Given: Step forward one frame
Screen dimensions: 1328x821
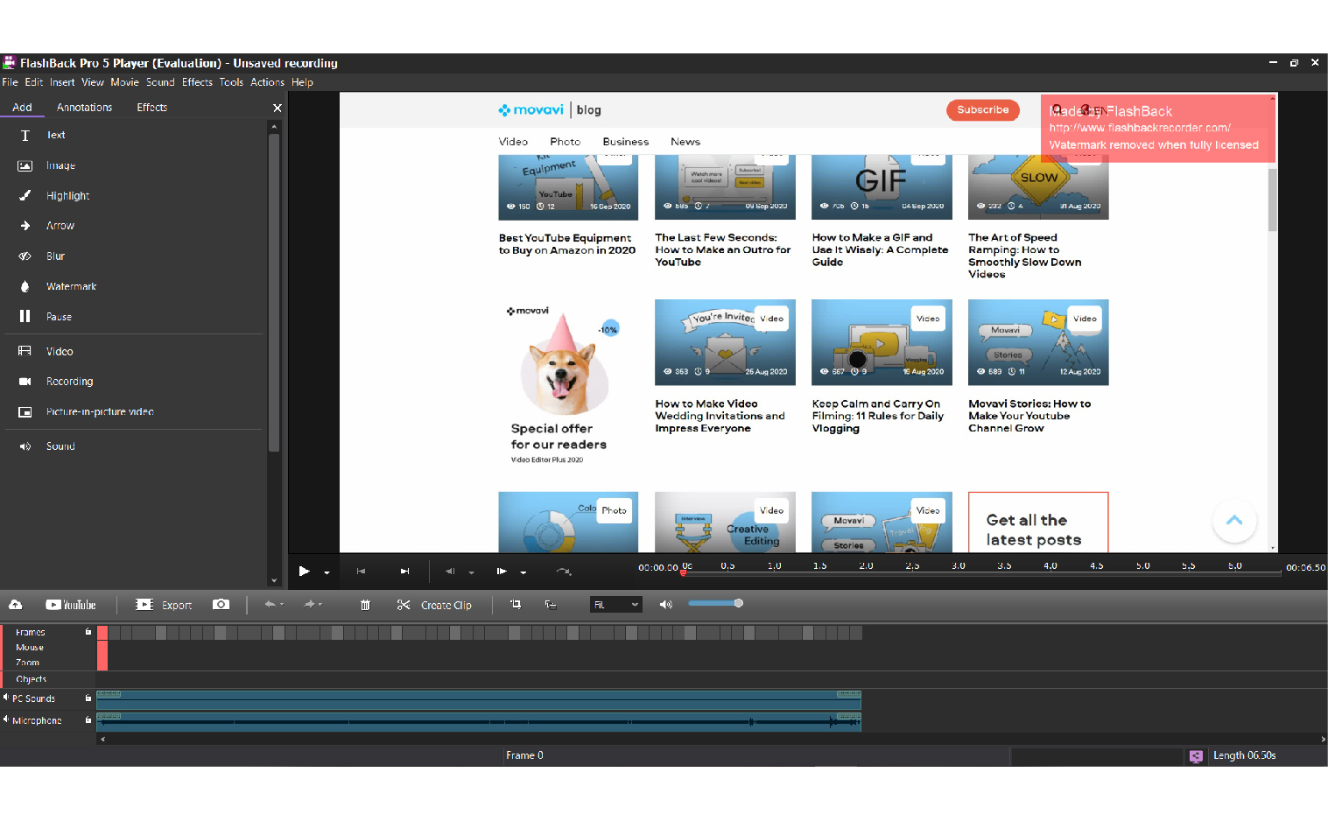Looking at the screenshot, I should point(502,572).
